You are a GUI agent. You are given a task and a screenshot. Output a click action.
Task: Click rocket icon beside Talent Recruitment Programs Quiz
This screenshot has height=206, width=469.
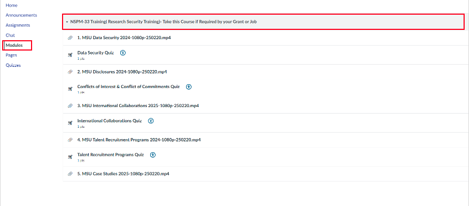point(70,157)
